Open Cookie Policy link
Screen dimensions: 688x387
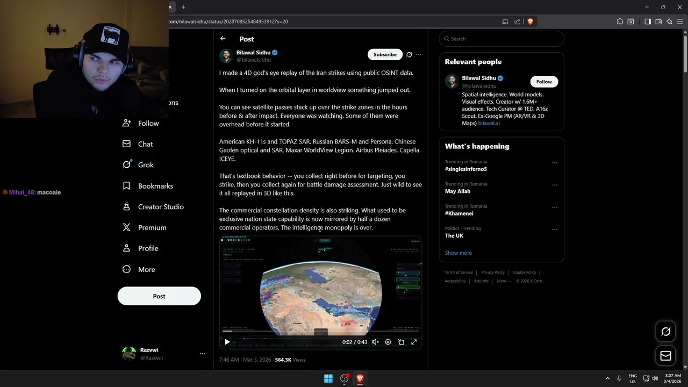click(525, 273)
